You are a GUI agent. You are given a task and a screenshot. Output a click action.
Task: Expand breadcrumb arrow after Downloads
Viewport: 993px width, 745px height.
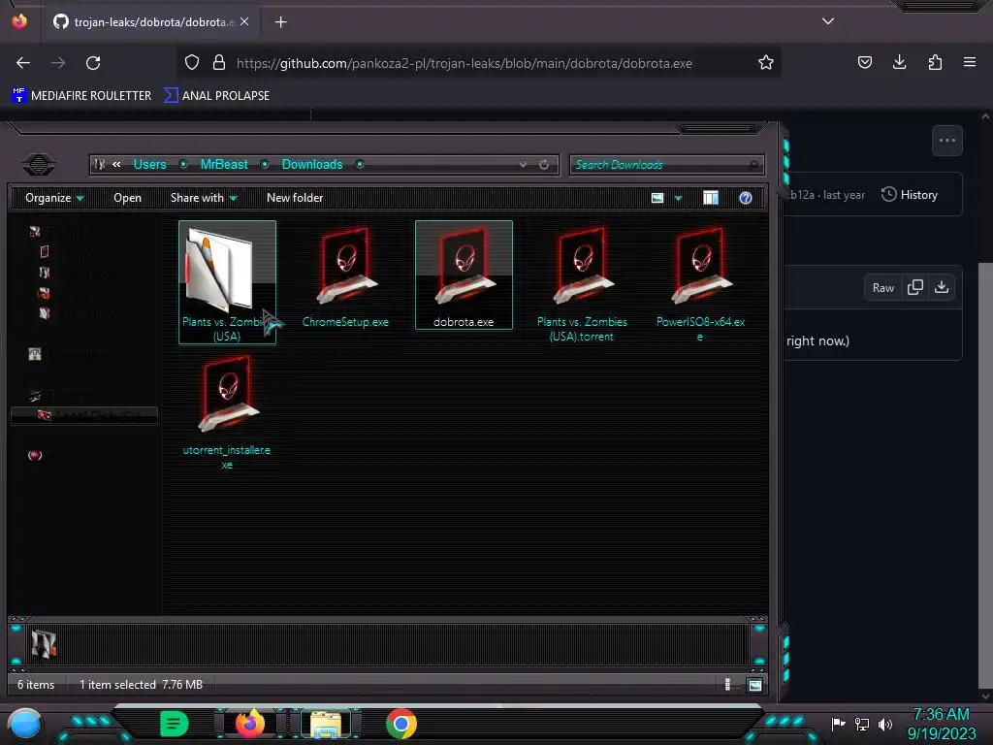[x=360, y=165]
